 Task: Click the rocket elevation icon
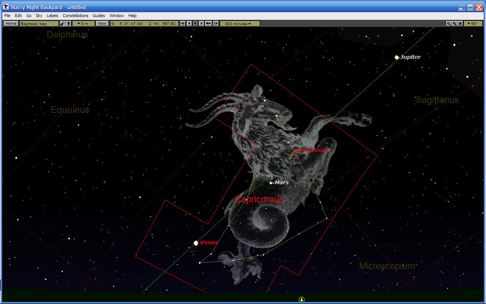click(x=69, y=24)
